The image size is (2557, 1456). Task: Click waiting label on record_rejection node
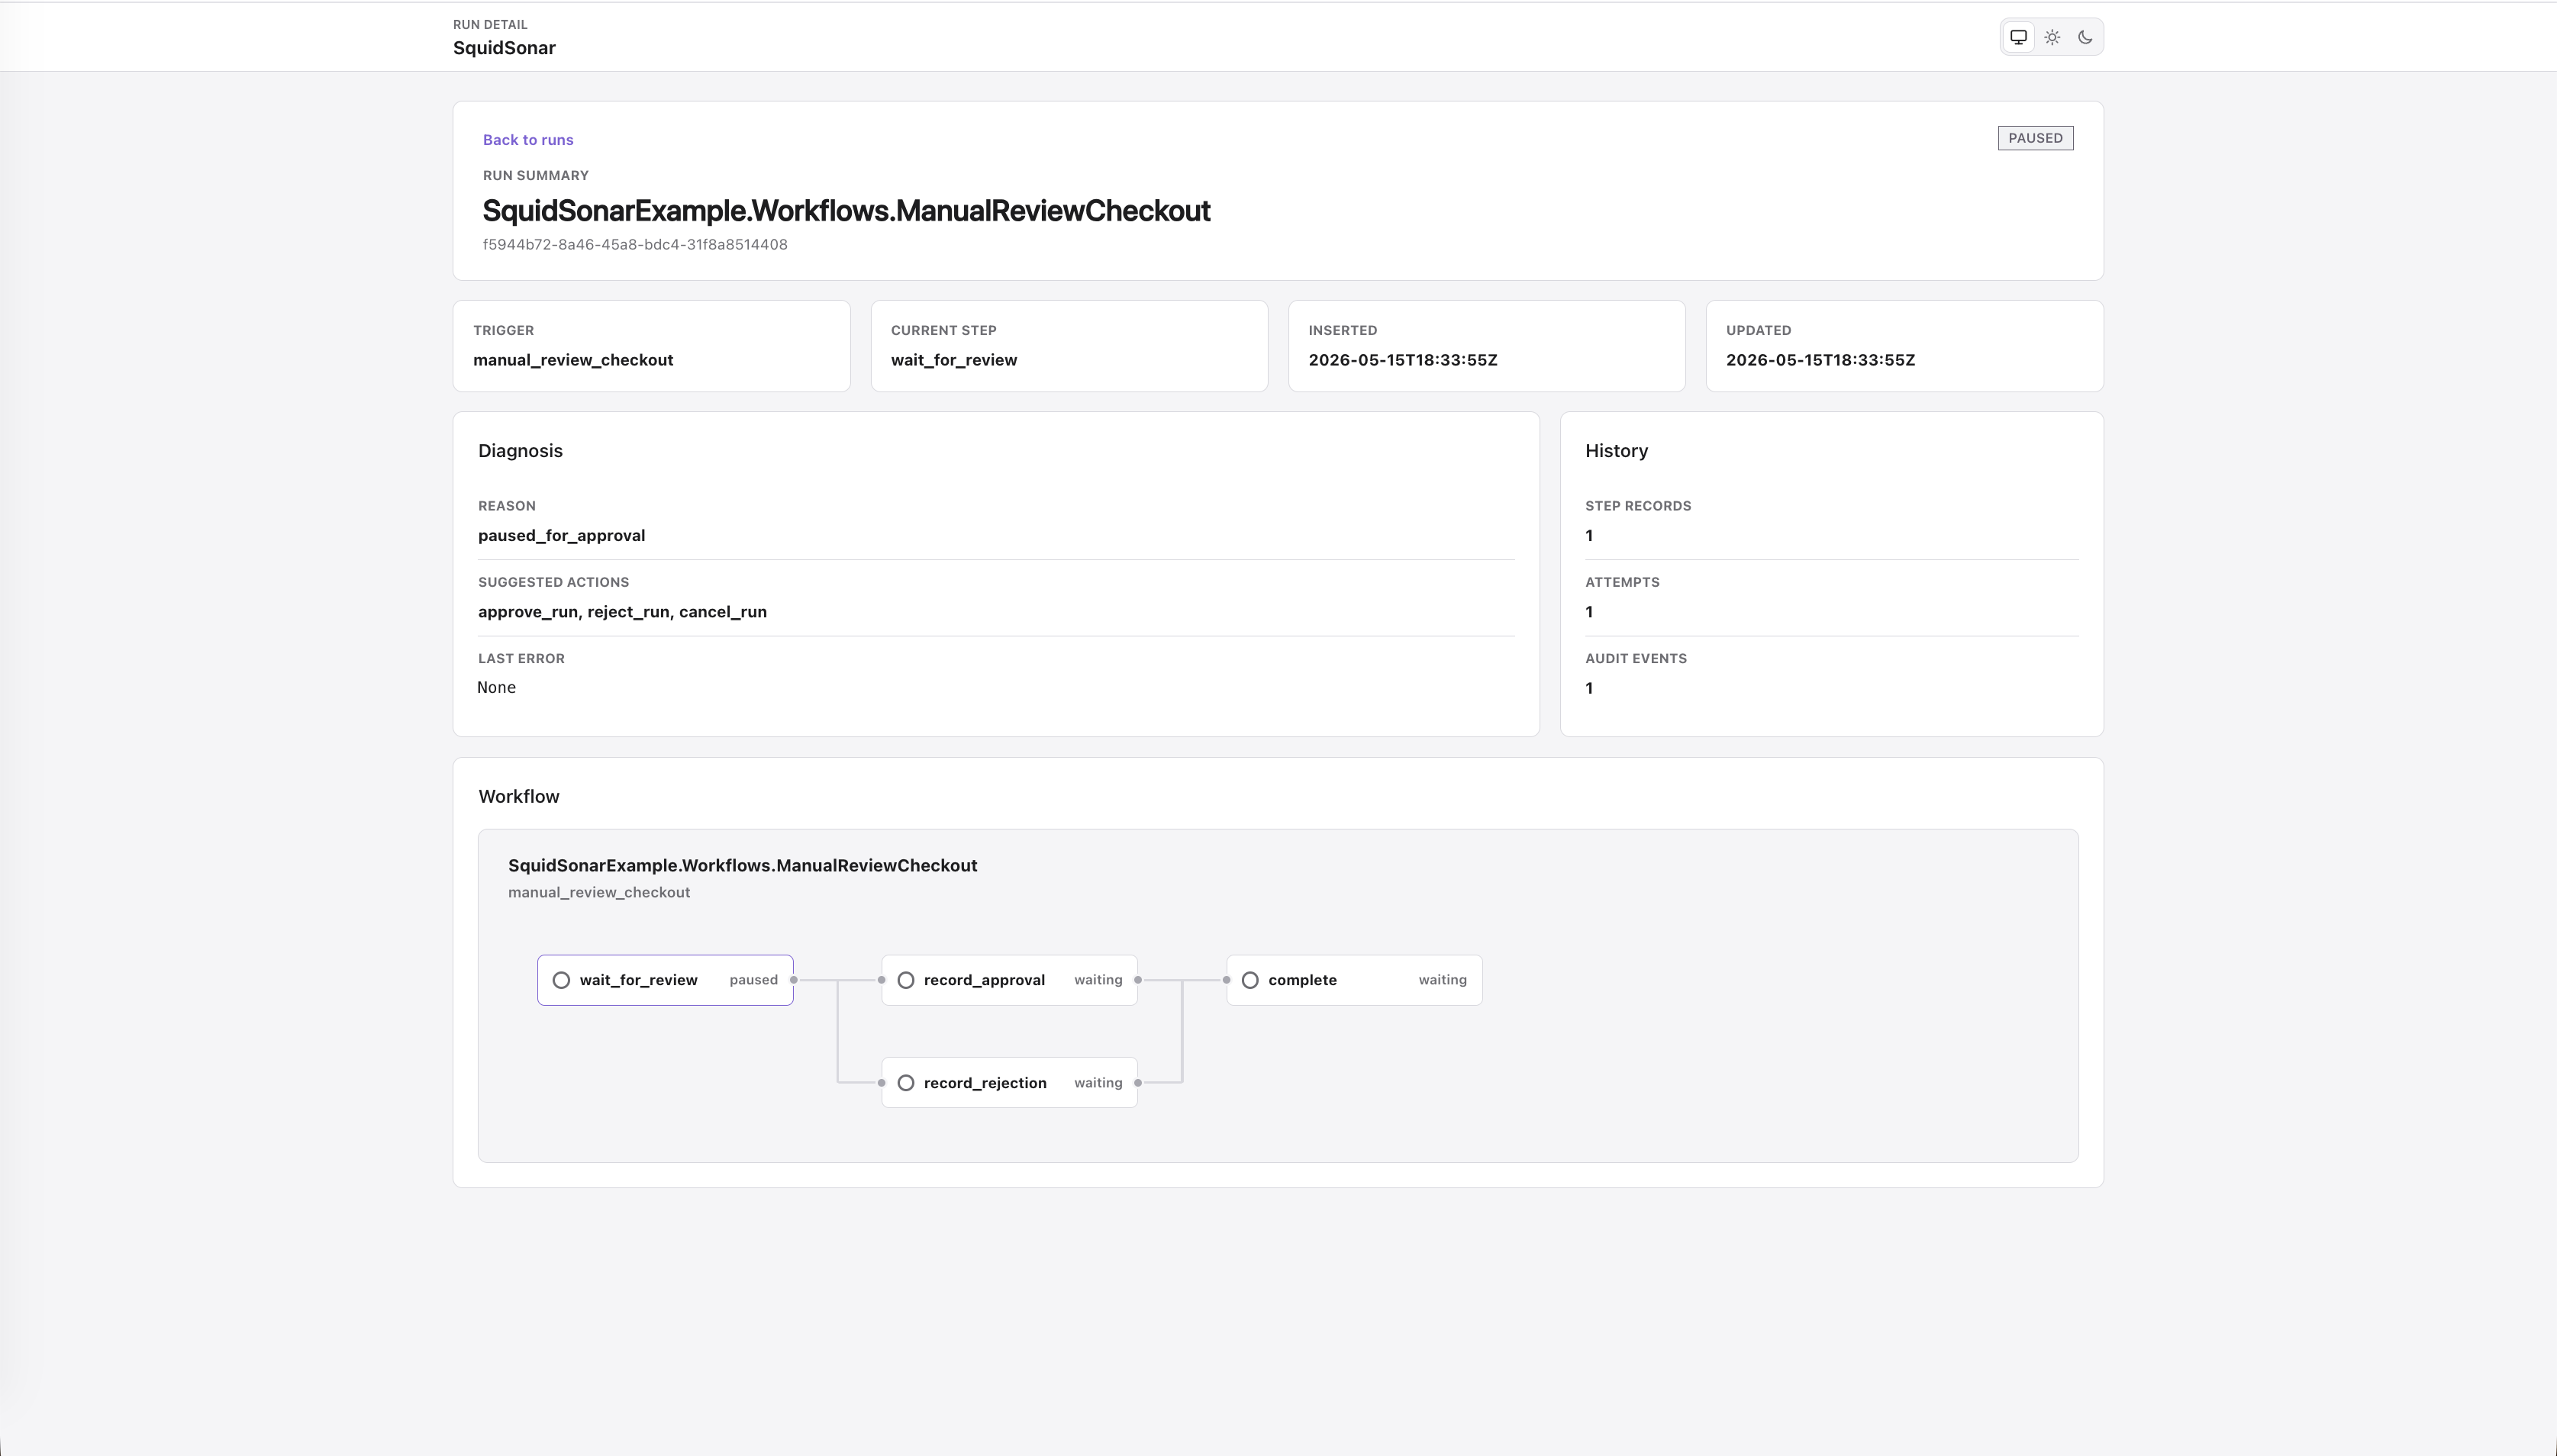coord(1098,1083)
